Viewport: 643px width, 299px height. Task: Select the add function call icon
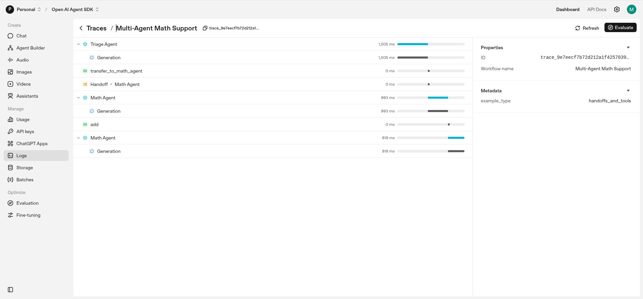coord(85,124)
